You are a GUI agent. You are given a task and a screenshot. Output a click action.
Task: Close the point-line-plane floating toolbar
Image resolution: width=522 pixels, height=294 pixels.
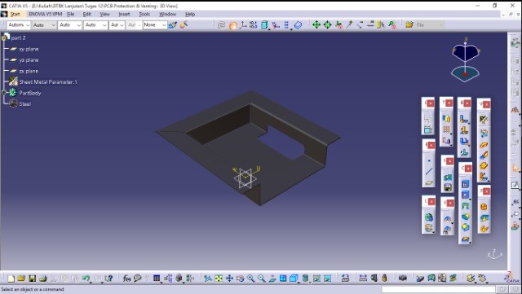pyautogui.click(x=431, y=145)
